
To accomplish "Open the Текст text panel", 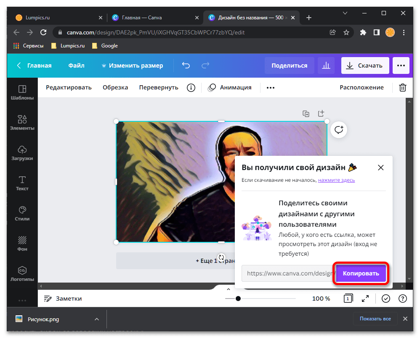I will tap(22, 183).
